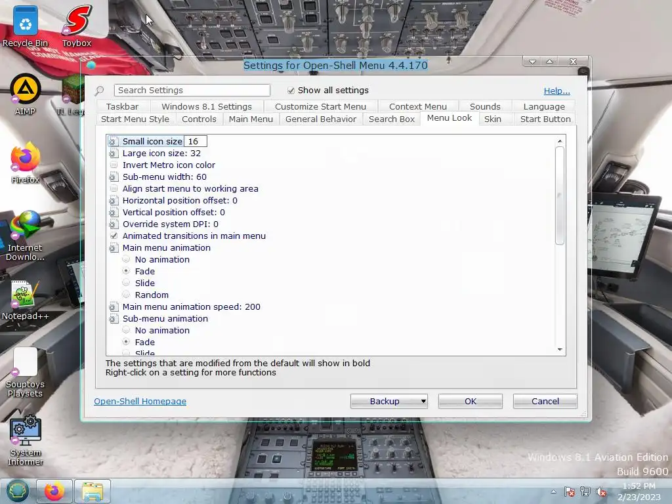Click gear icon beside Override system DPI
This screenshot has height=504, width=672.
point(113,224)
